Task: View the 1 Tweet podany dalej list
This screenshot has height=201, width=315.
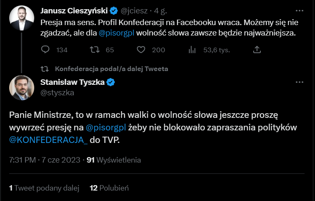Action: [x=44, y=188]
